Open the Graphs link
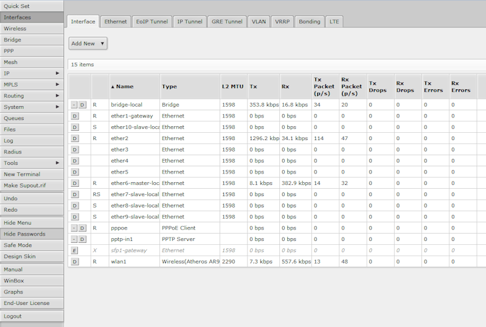This screenshot has width=486, height=327. (31, 292)
